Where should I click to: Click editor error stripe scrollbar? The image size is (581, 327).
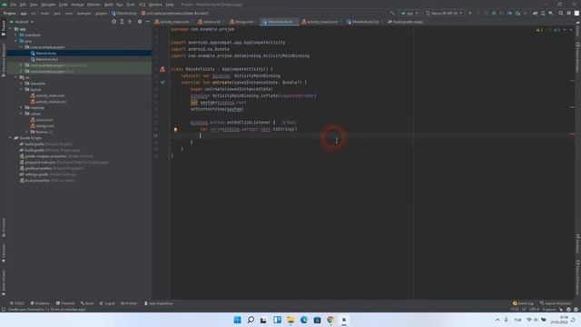pyautogui.click(x=573, y=163)
